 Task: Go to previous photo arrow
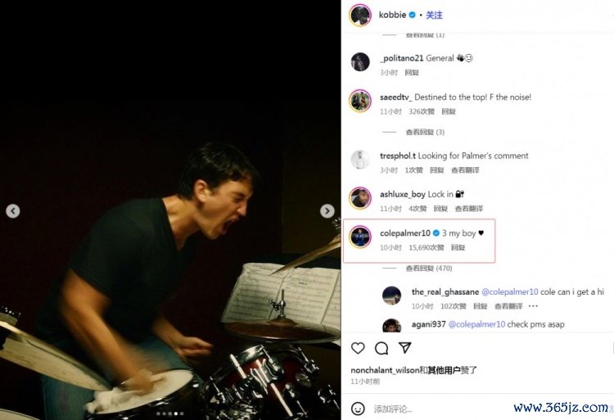[x=13, y=211]
